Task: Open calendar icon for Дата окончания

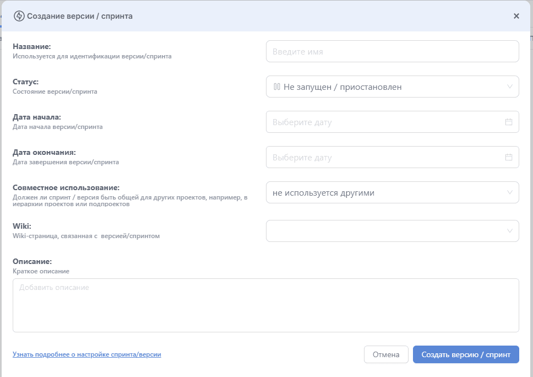Action: point(509,157)
